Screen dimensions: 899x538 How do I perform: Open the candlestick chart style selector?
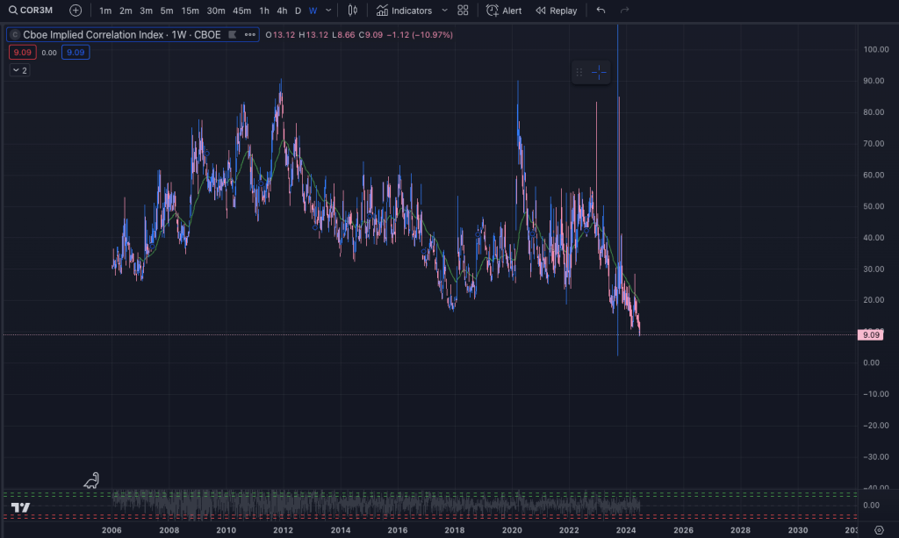[x=352, y=11]
